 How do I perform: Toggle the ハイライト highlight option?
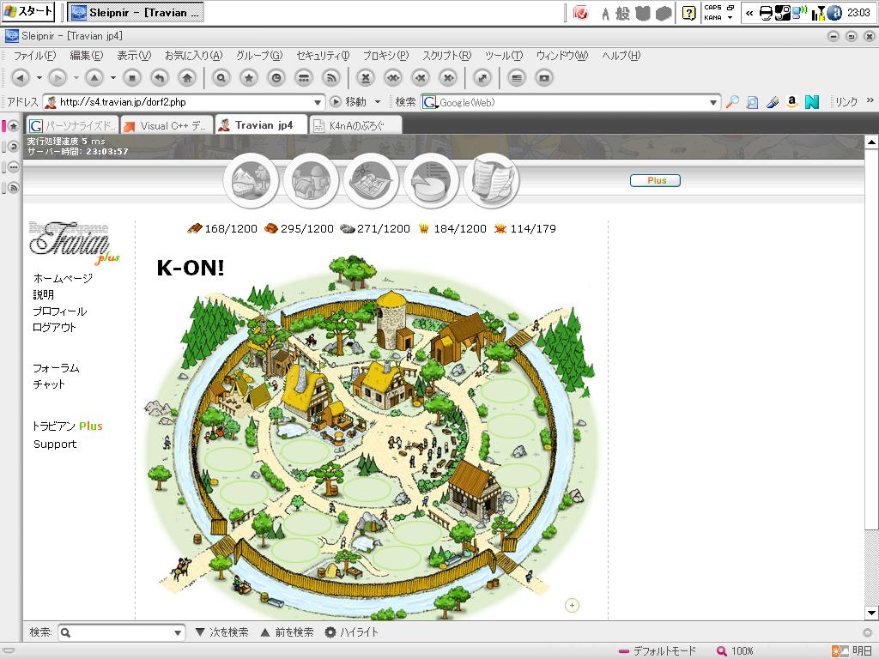[x=352, y=632]
